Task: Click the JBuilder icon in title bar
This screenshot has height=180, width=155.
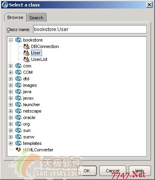Action: coord(5,5)
